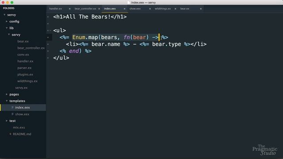The image size is (283, 159).
Task: Switch to the handler.ex tab
Action: 56,9
